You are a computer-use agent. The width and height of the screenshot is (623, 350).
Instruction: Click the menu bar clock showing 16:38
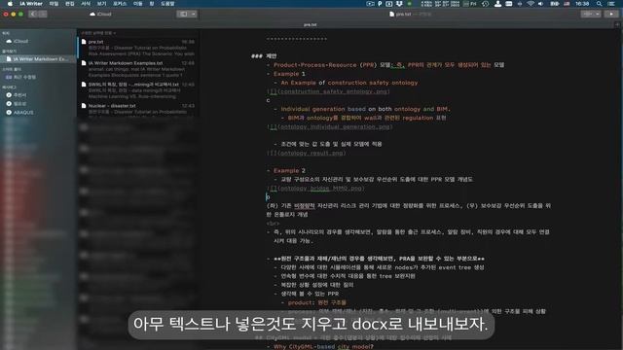pos(582,4)
